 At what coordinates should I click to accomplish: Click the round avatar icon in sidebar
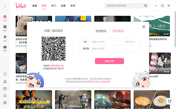tap(5, 74)
